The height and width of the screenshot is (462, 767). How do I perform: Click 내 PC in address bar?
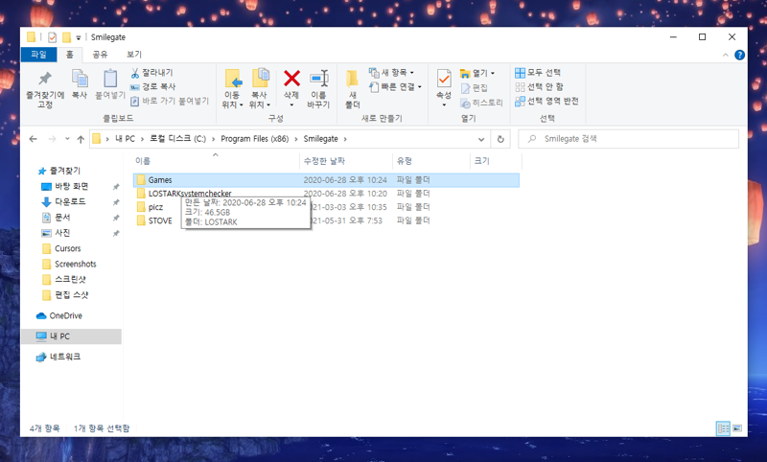(x=125, y=139)
